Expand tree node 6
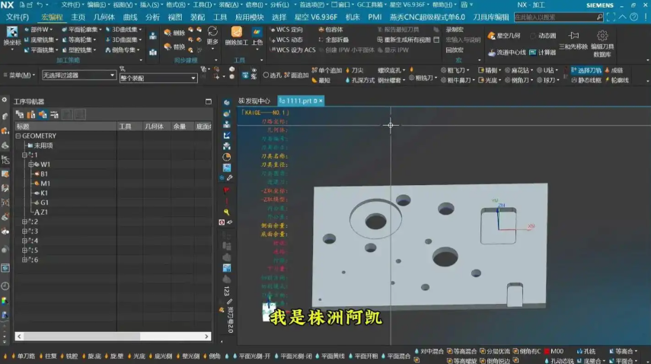The image size is (651, 364). (x=24, y=260)
